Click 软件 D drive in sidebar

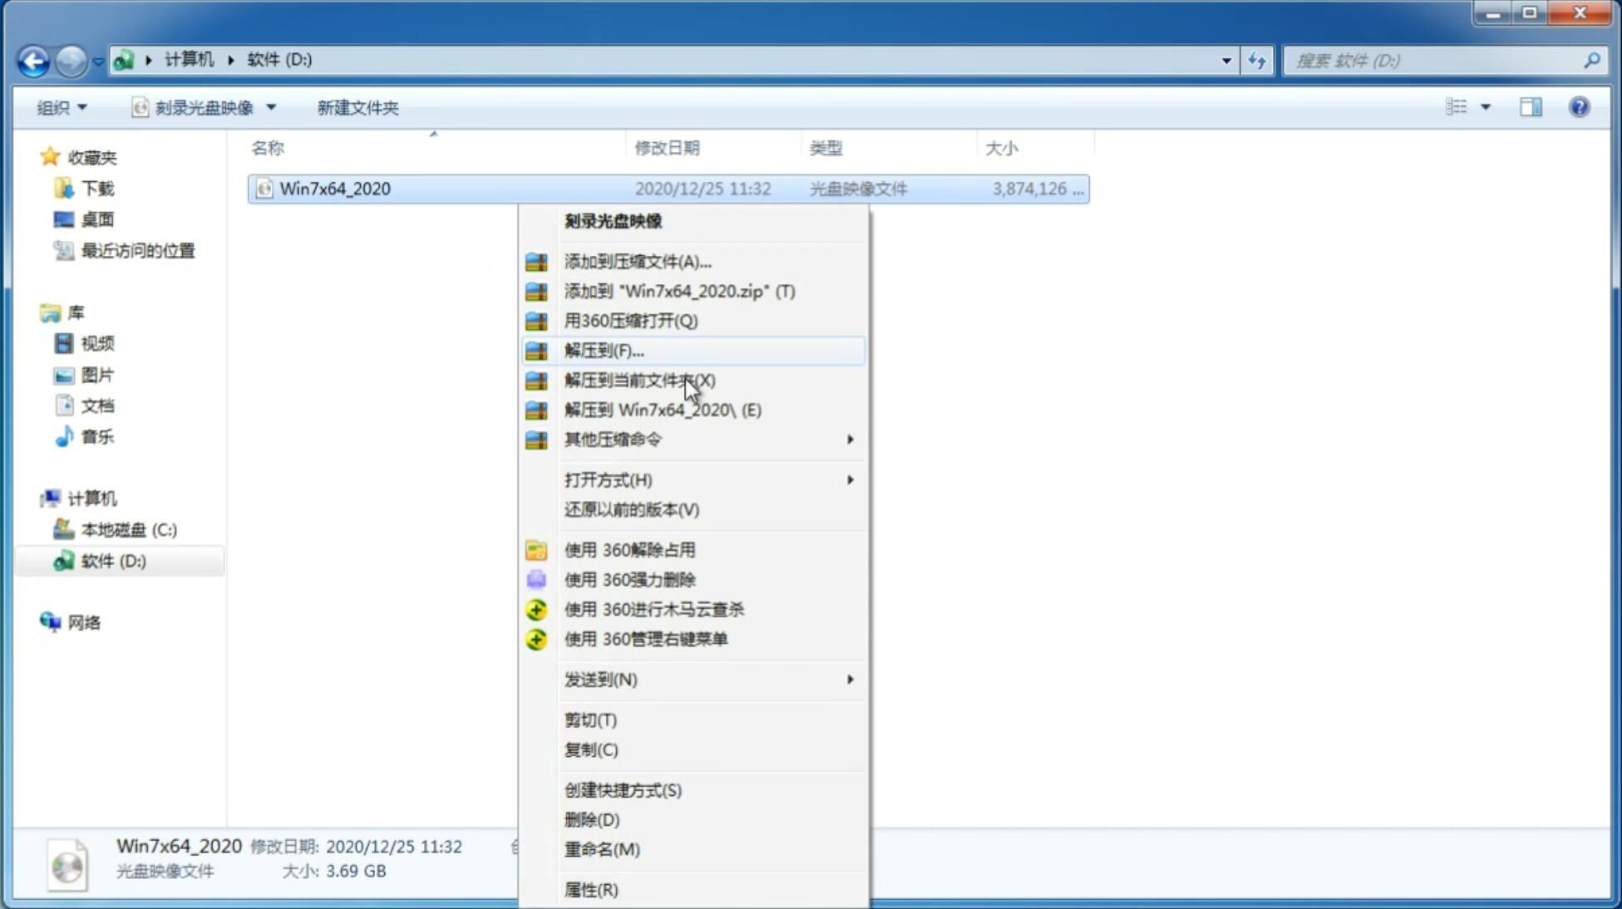pyautogui.click(x=111, y=560)
